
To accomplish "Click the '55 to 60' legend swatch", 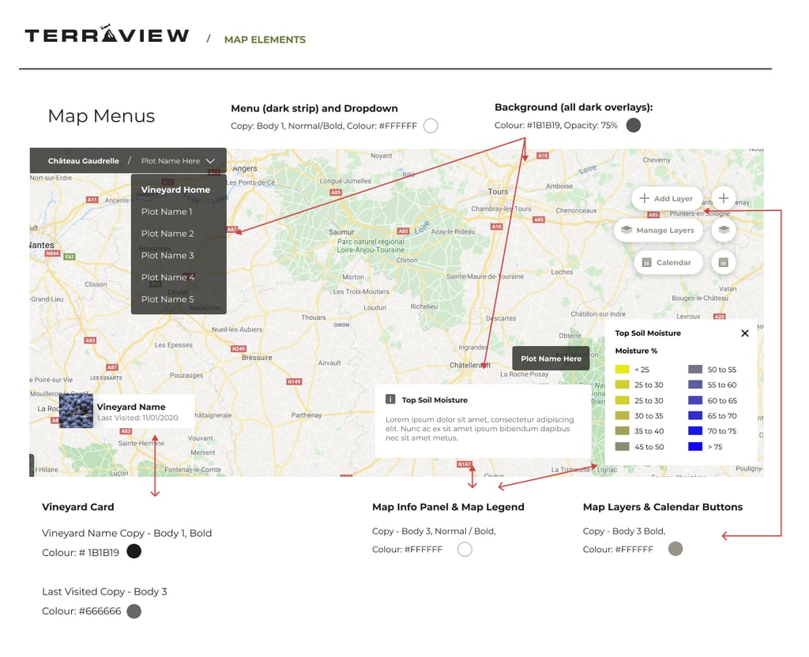I will tap(695, 385).
